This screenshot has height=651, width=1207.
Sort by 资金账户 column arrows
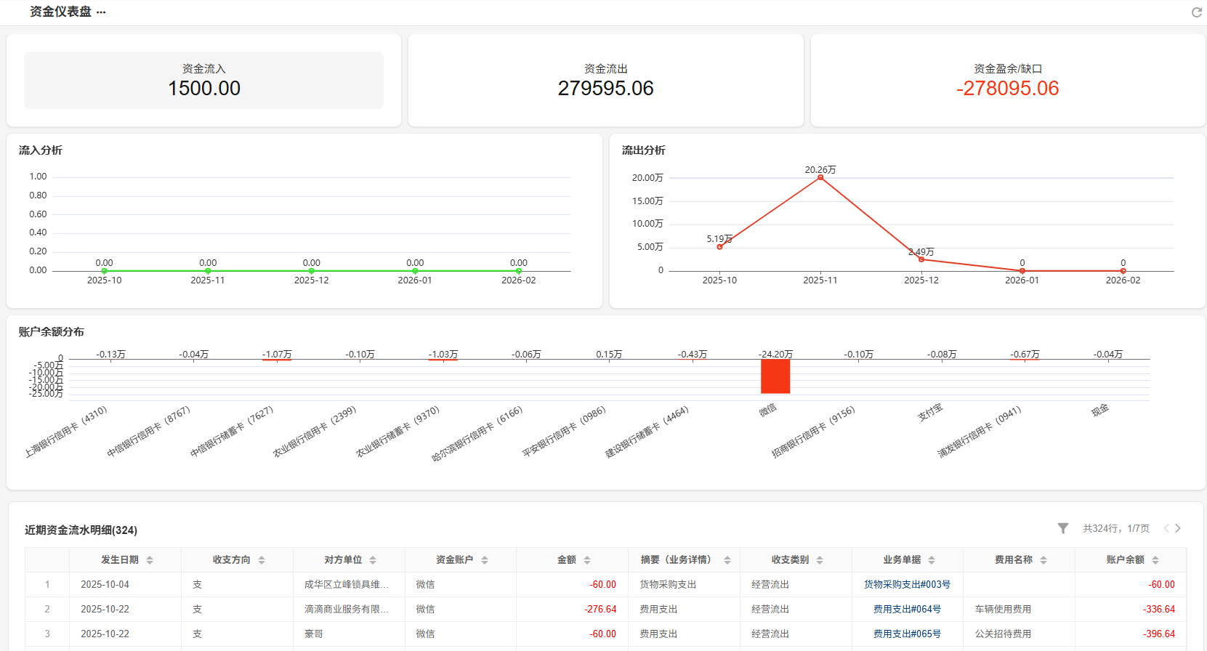tap(485, 560)
